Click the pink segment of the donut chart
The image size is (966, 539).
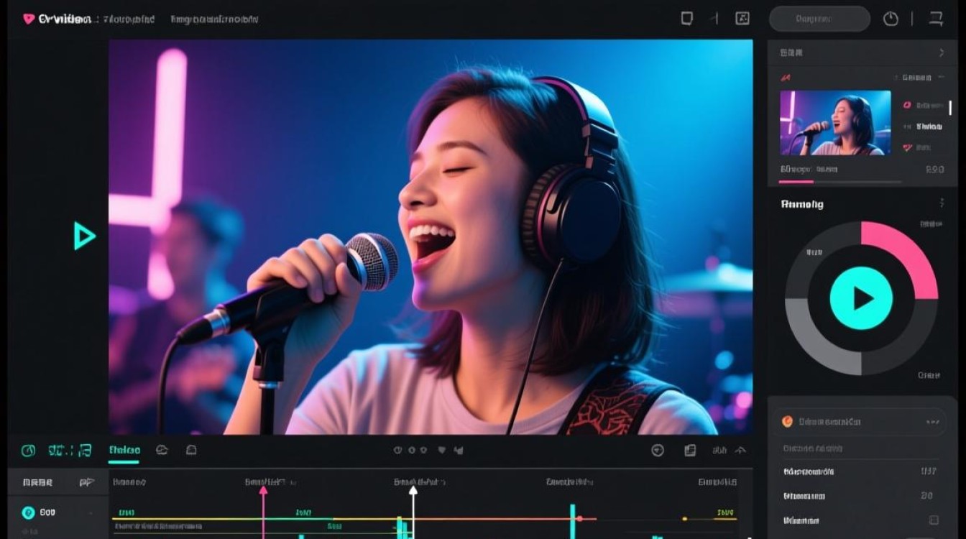click(x=907, y=252)
